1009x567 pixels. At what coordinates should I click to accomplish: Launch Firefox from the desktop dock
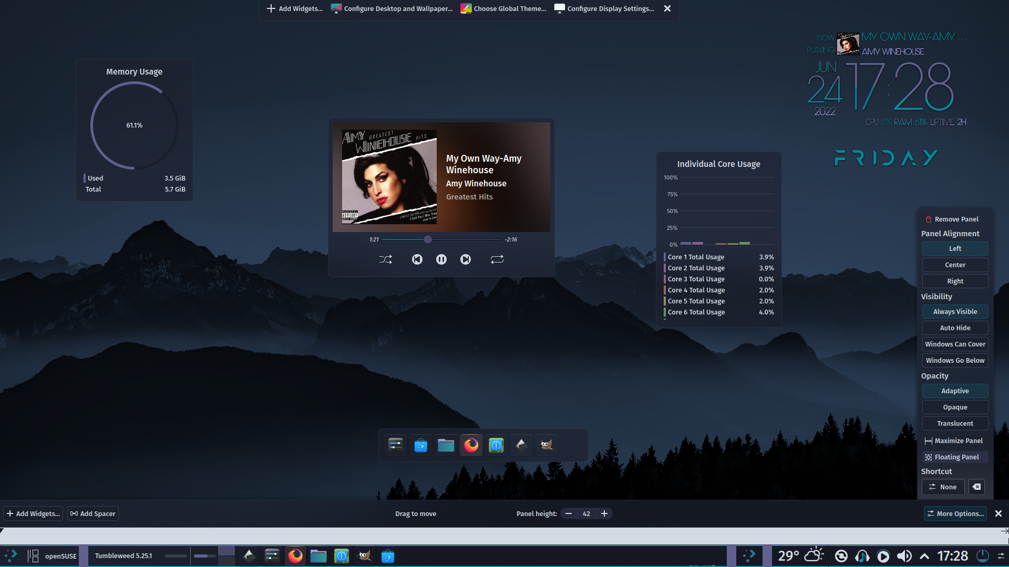[471, 445]
